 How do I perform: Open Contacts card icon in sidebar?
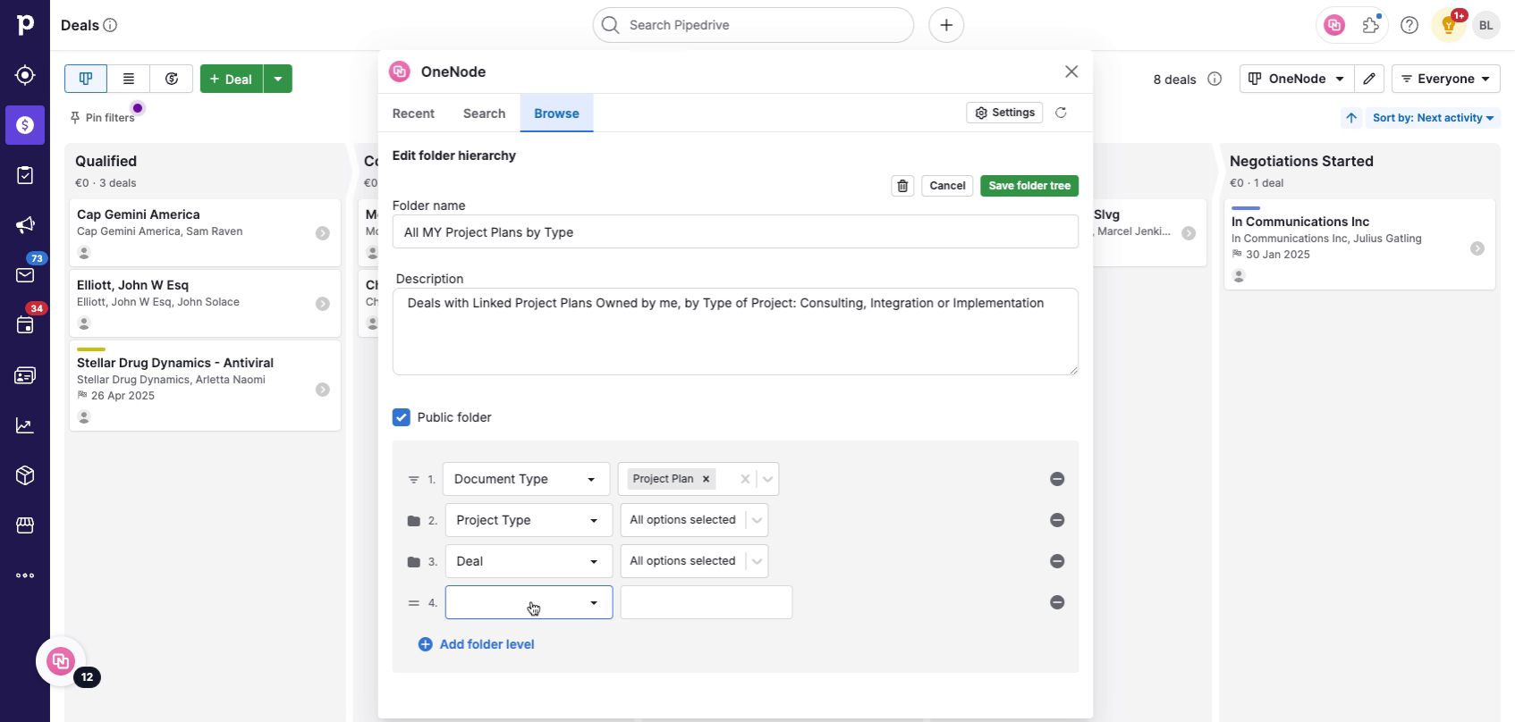(25, 375)
